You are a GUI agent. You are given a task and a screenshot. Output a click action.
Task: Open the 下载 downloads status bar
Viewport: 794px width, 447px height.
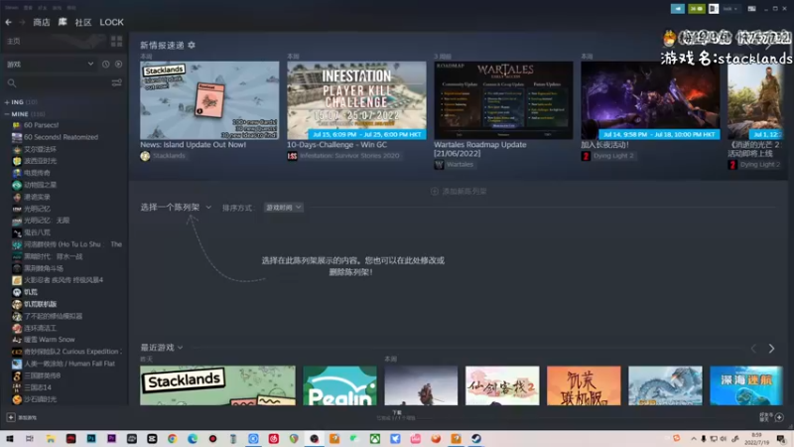(396, 415)
